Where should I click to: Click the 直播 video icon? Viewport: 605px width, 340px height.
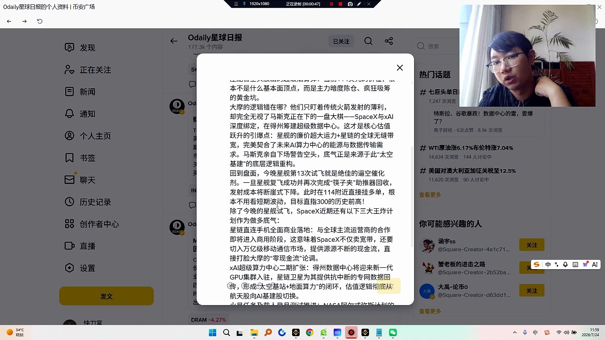pos(69,246)
